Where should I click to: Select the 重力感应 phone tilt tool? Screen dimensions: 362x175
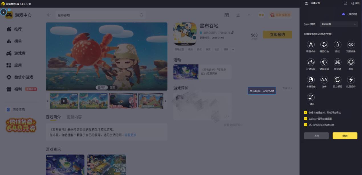(x=337, y=80)
